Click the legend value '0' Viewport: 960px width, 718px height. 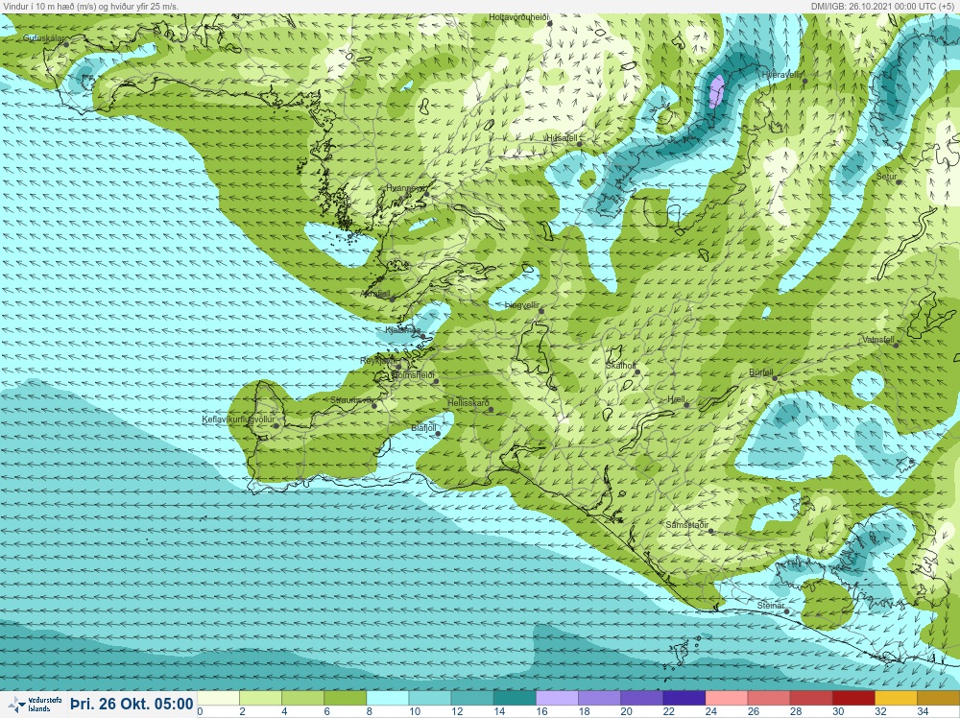click(x=200, y=712)
